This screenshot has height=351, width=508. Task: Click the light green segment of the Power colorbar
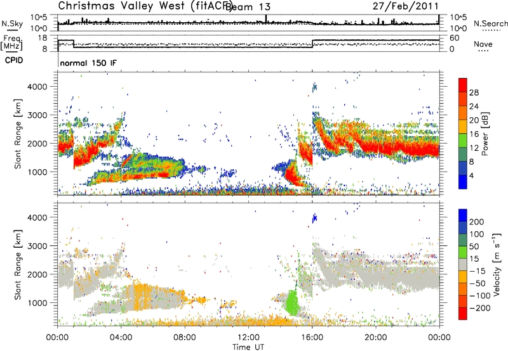pyautogui.click(x=463, y=141)
